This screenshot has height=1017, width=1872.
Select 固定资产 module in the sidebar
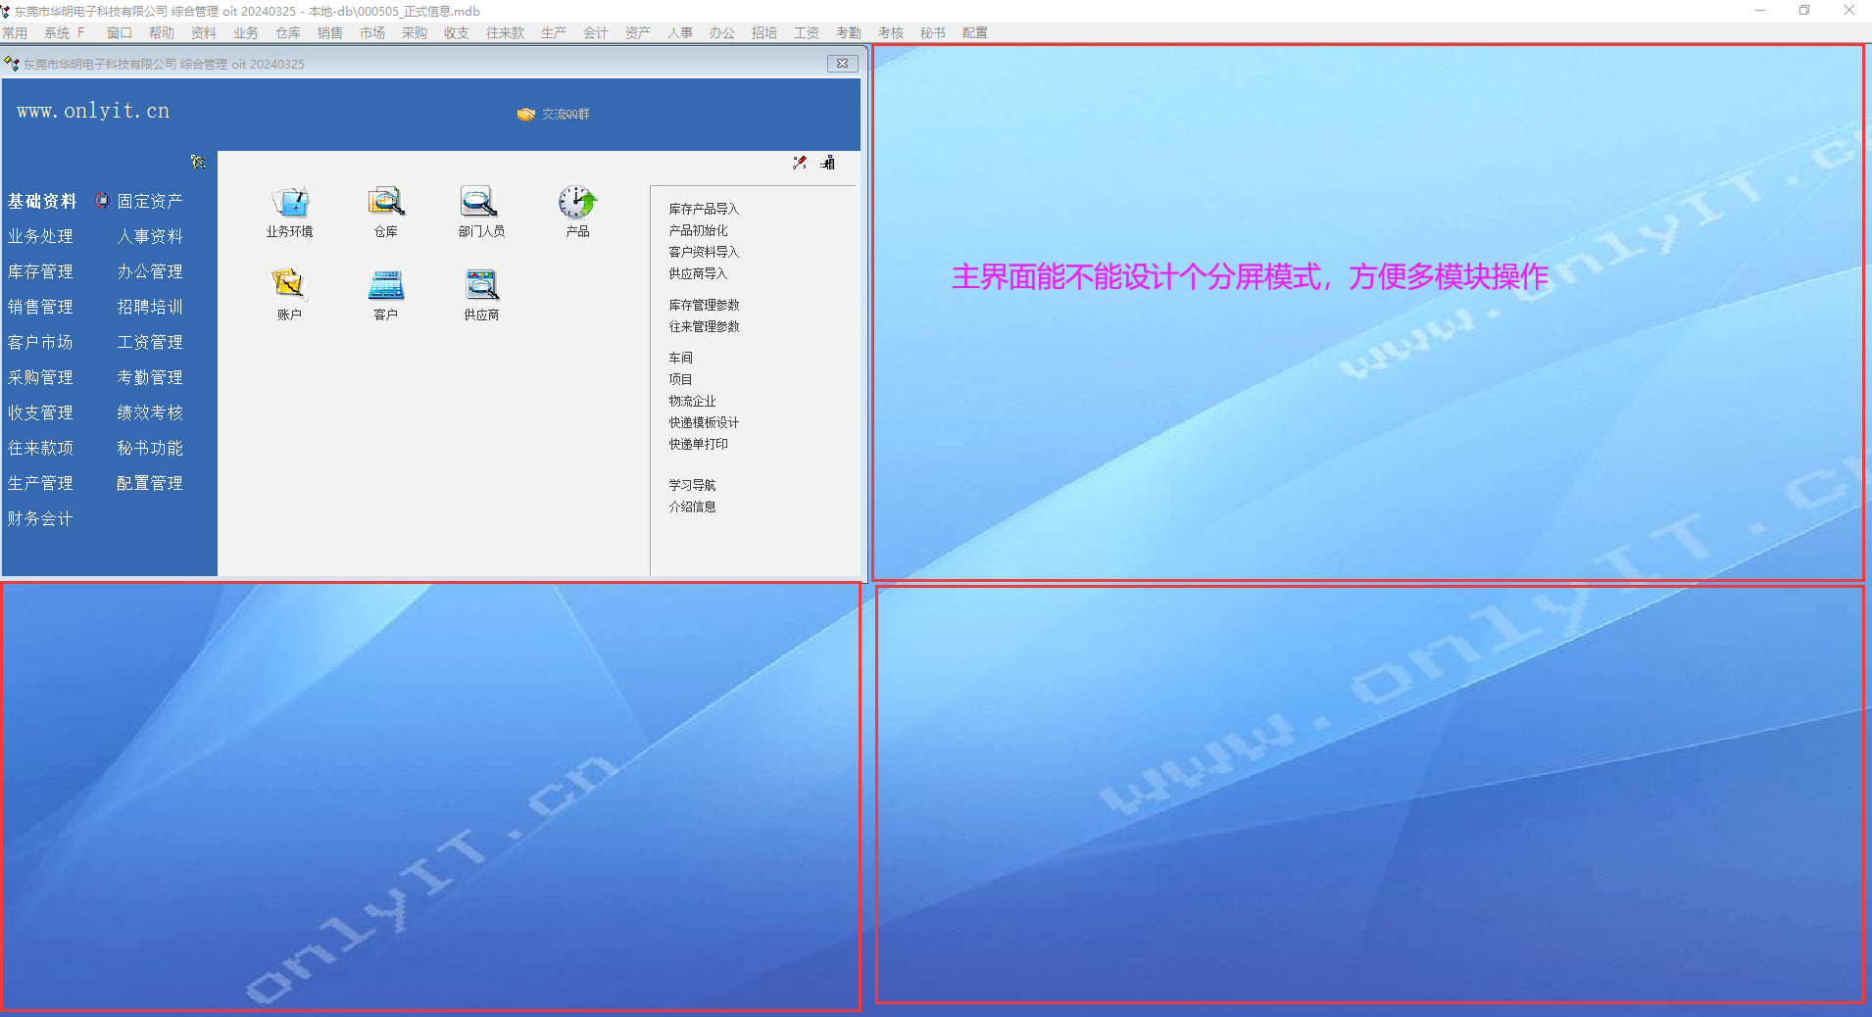(x=149, y=201)
